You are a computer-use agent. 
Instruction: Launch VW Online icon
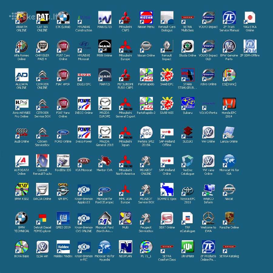208,132
